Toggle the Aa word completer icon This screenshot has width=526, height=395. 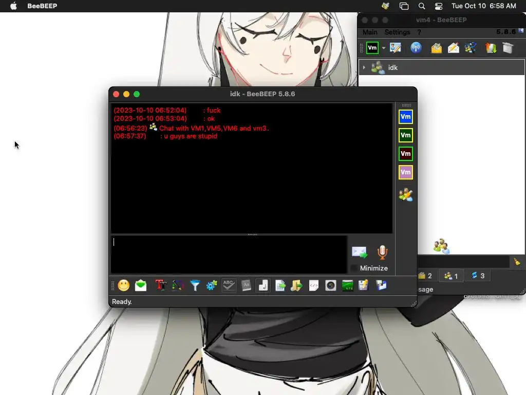(x=246, y=285)
